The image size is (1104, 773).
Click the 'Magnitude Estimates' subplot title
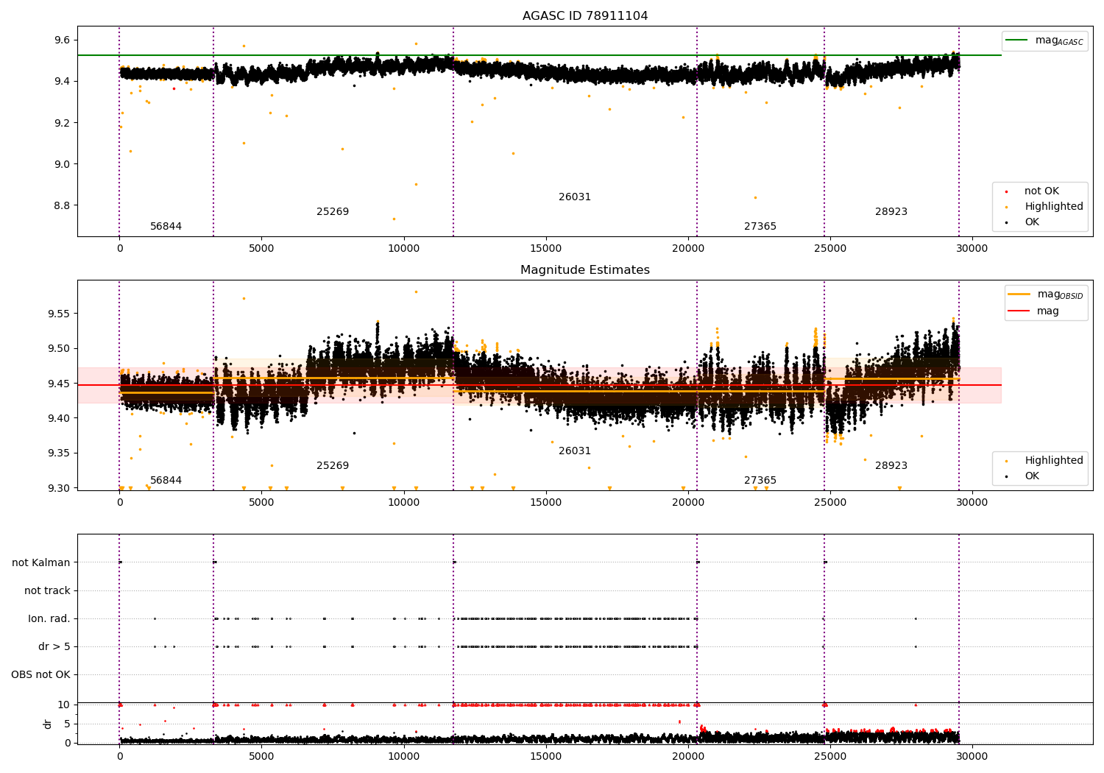585,270
